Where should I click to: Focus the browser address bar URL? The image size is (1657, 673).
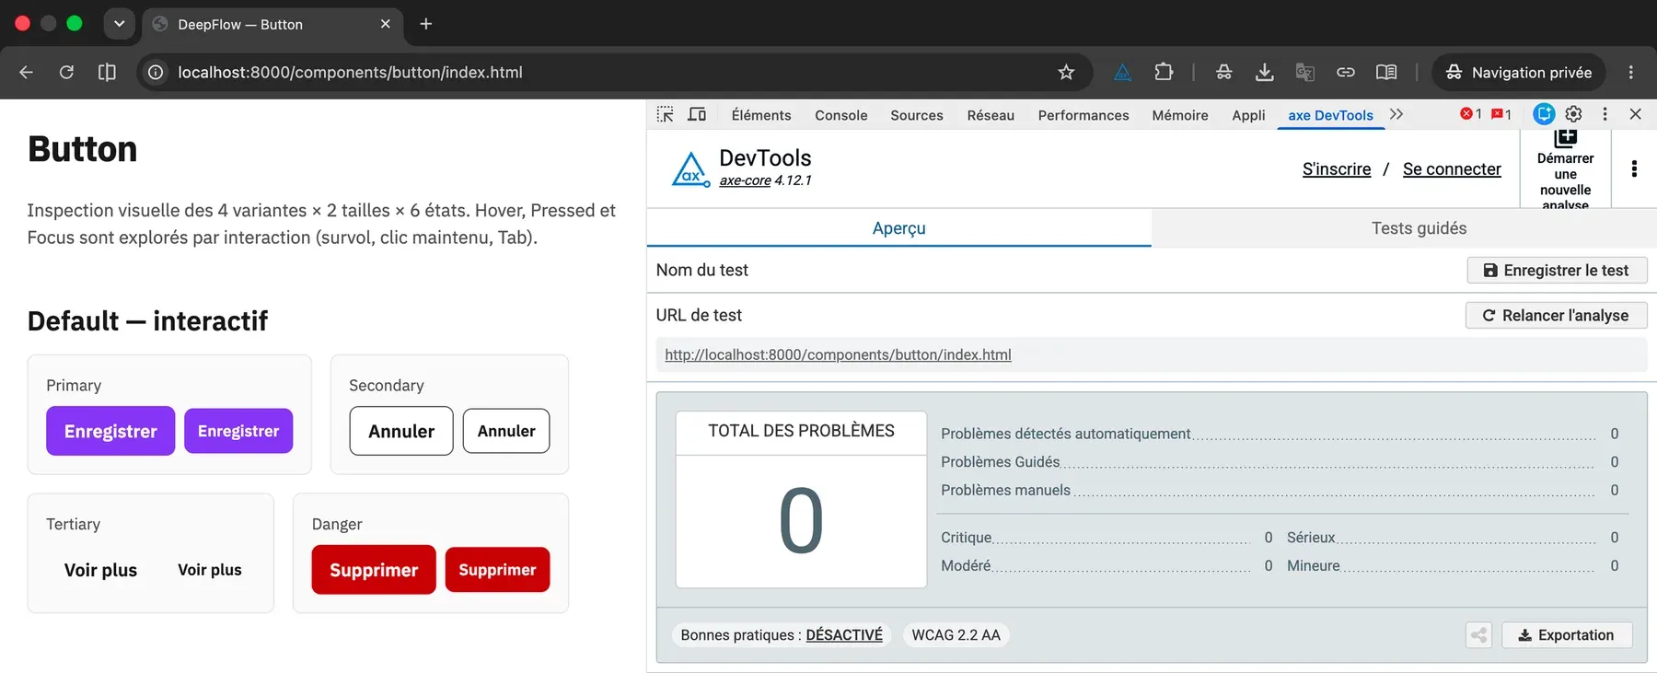[350, 72]
